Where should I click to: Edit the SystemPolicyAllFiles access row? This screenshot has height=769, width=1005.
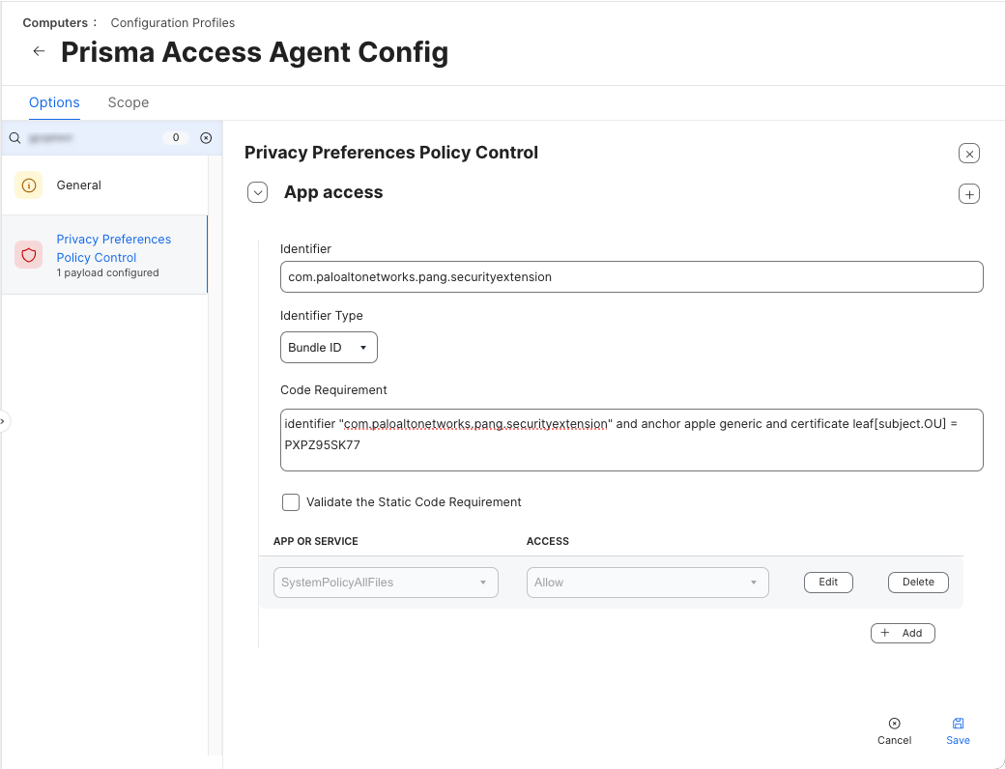pos(828,582)
